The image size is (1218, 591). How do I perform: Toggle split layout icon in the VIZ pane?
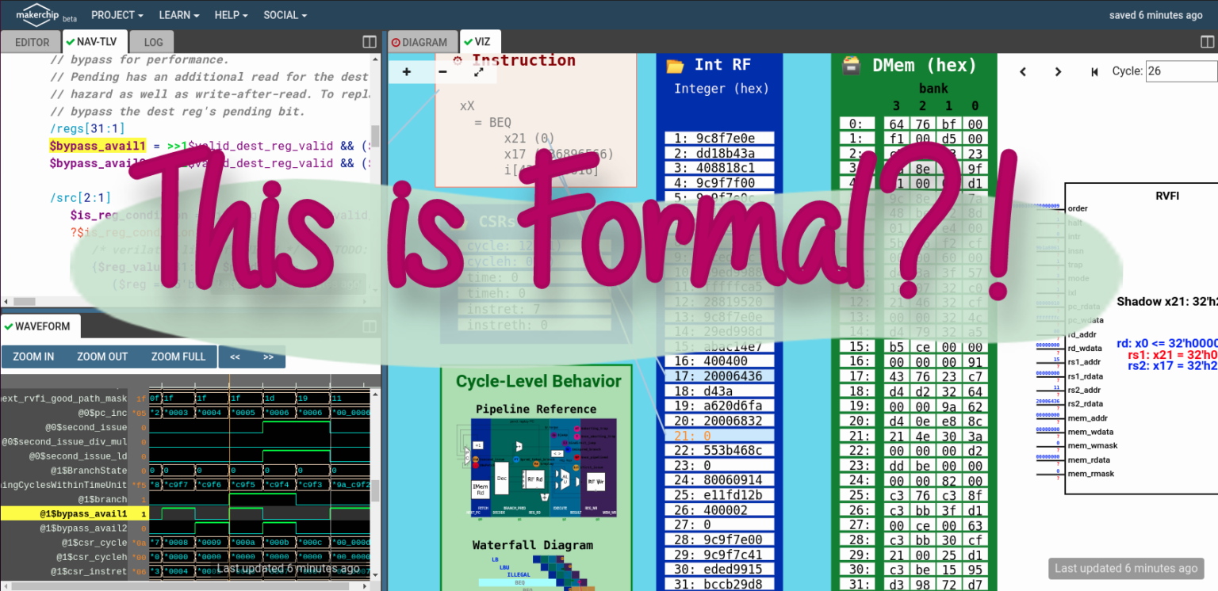pos(1207,42)
